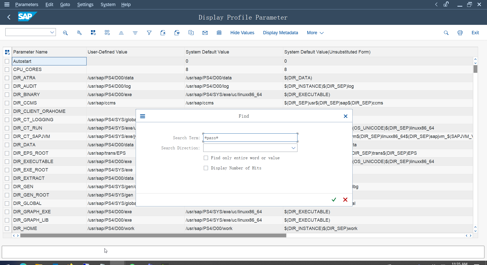Click the Details magnifier icon in toolbar
This screenshot has width=487, height=265.
pyautogui.click(x=65, y=33)
